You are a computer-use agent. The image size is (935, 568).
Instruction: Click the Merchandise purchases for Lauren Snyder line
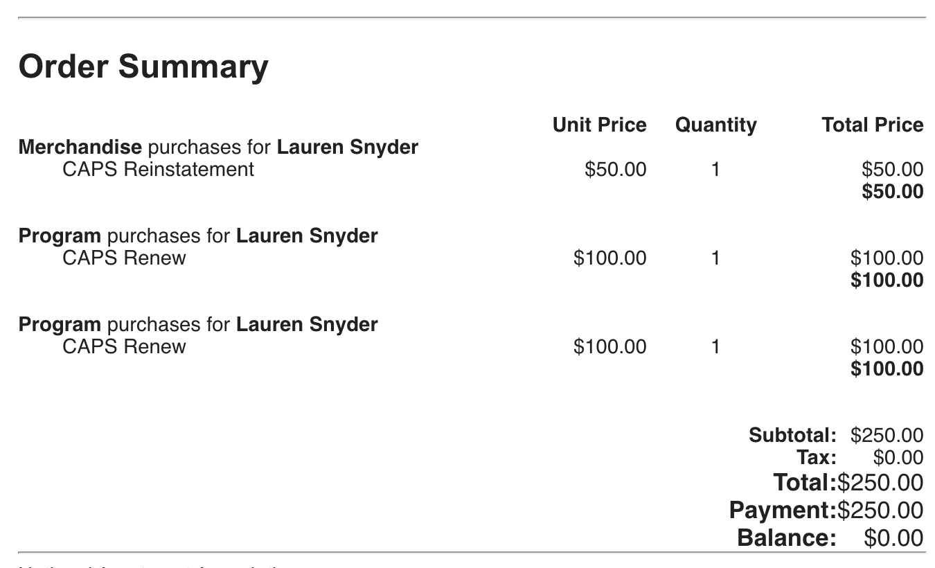tap(218, 147)
